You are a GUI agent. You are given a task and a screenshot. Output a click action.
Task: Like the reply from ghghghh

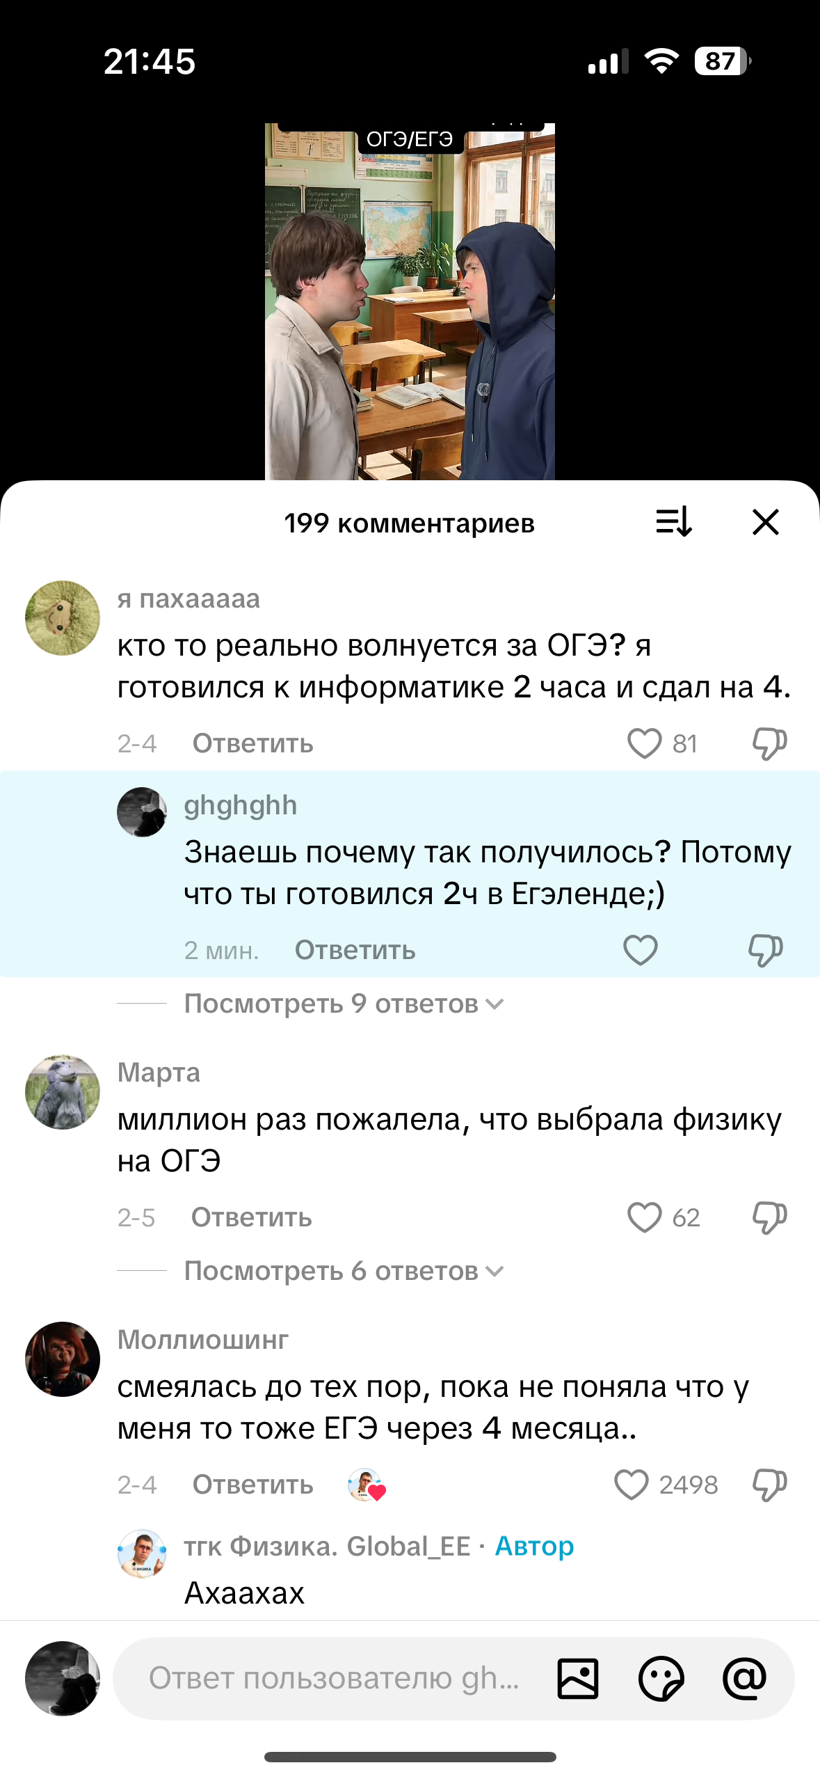tap(640, 950)
